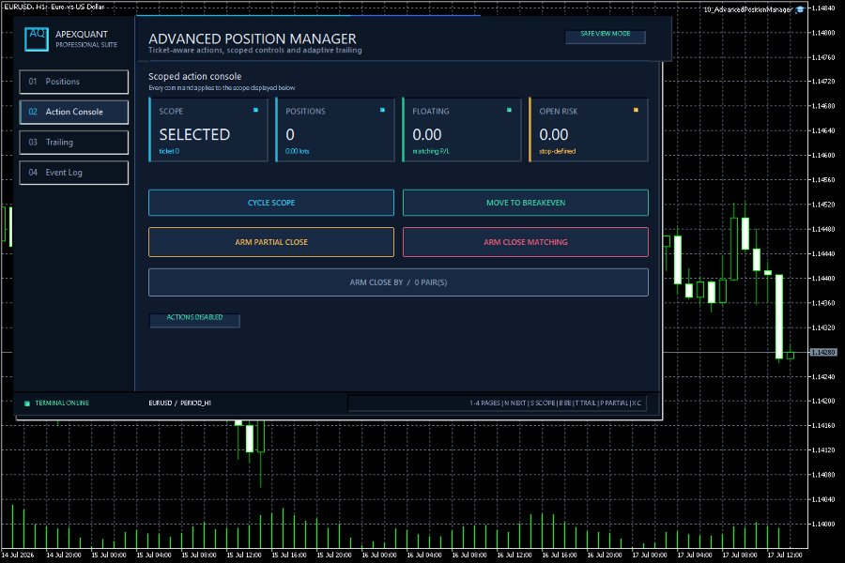Click the orange indicator dot on OPEN RISK card

point(636,110)
